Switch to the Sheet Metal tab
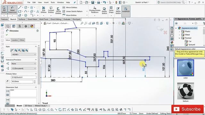Screen dimensions: 205x115 point(32,19)
